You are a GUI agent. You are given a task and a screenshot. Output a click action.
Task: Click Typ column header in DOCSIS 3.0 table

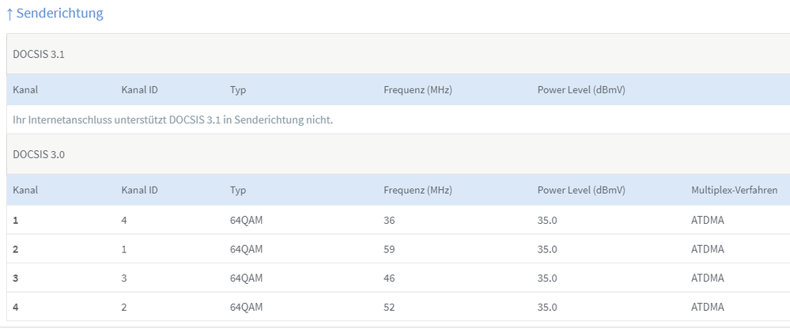pyautogui.click(x=238, y=191)
